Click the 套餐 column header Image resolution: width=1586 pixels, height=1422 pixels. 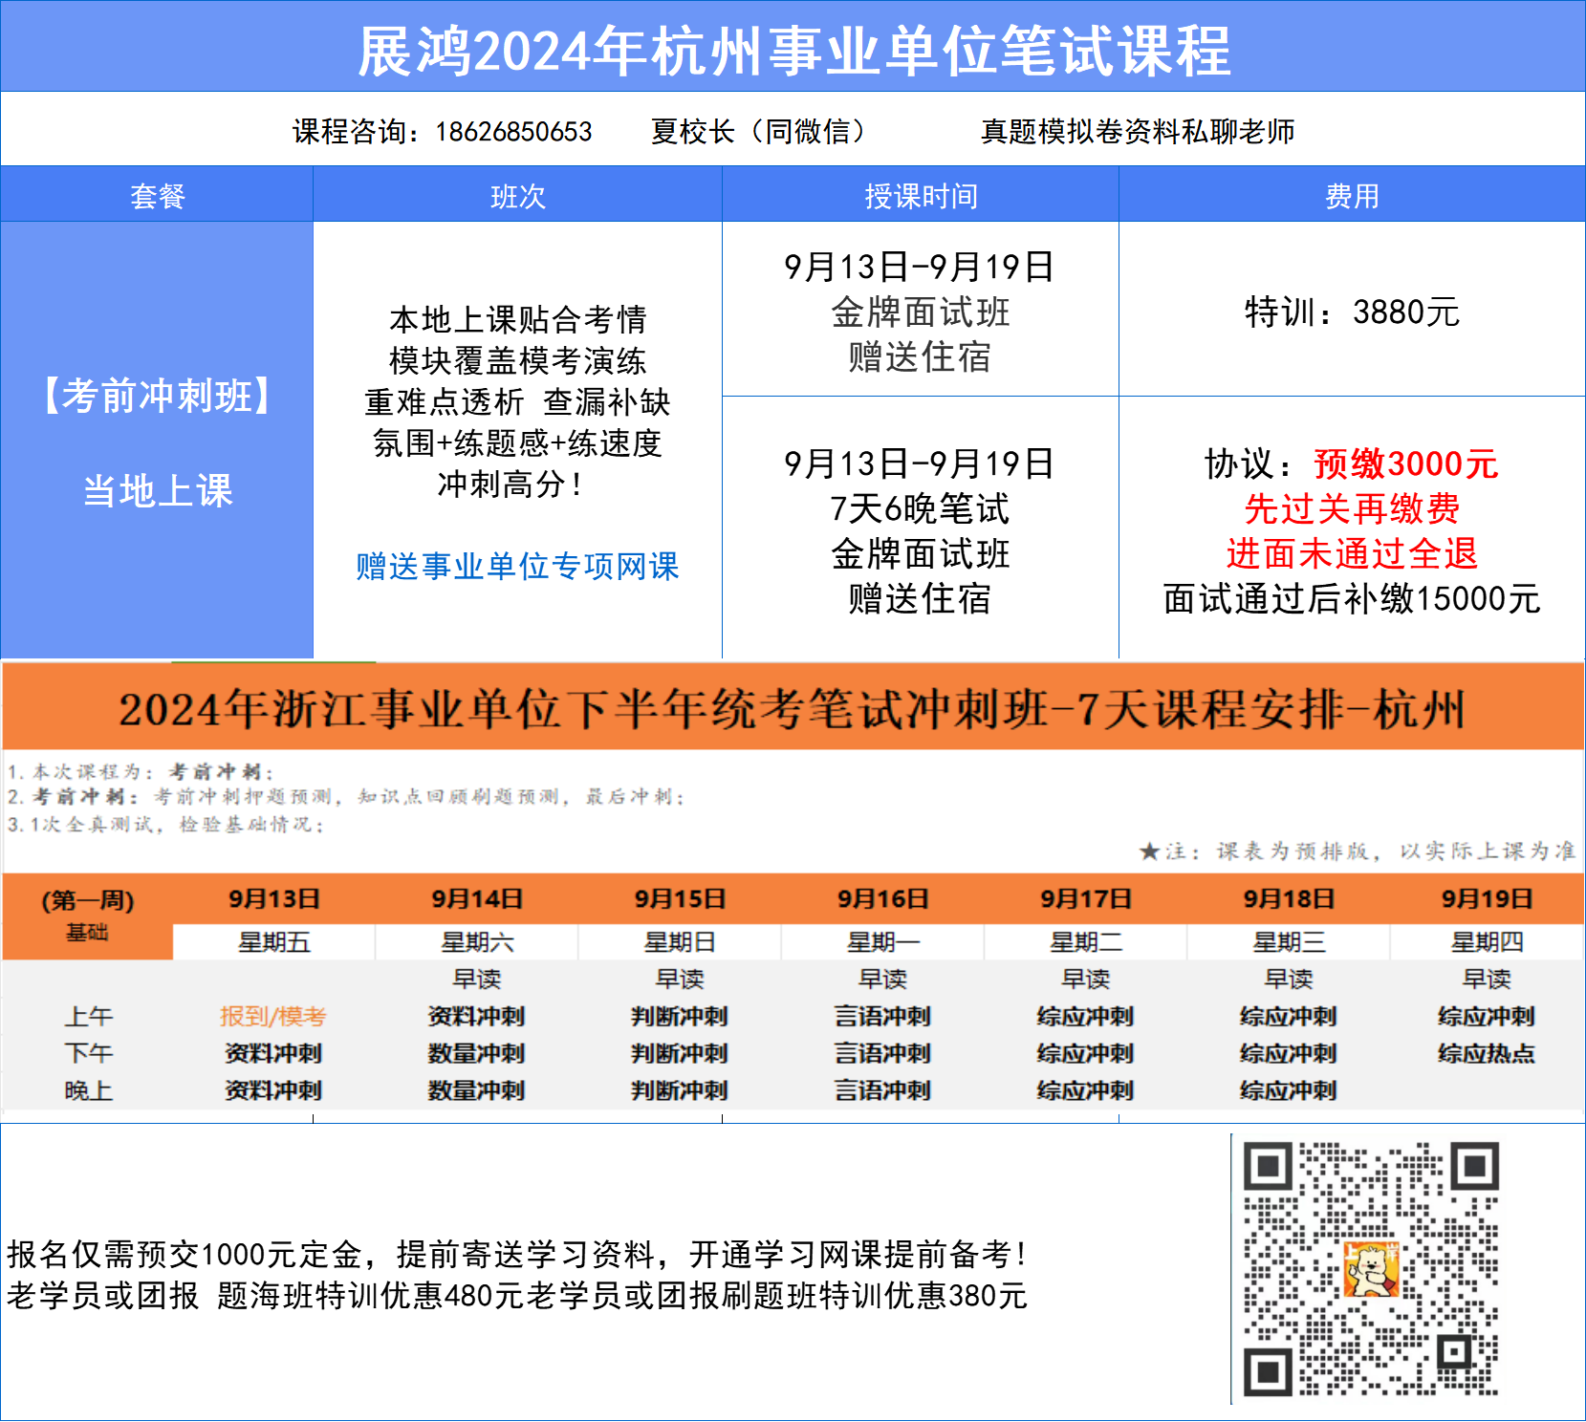click(x=157, y=196)
